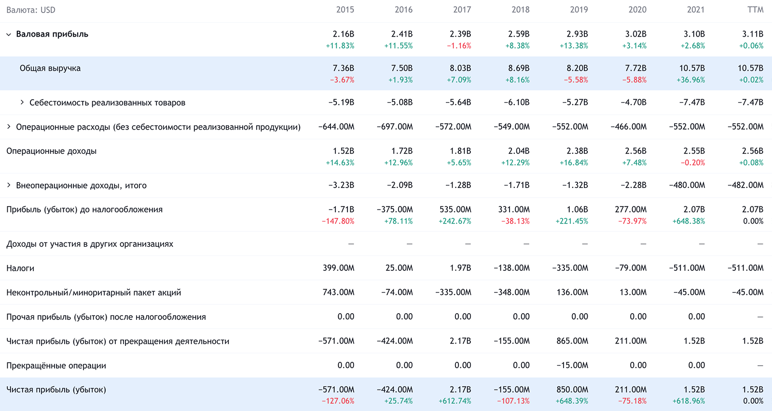The height and width of the screenshot is (411, 772).
Task: Click the 2016 column header
Action: click(403, 10)
